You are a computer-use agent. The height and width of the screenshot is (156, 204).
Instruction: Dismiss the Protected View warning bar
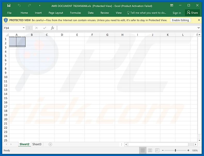point(199,20)
